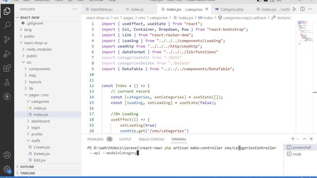Run the current file with play icon
The image size is (317, 178).
coord(295,9)
